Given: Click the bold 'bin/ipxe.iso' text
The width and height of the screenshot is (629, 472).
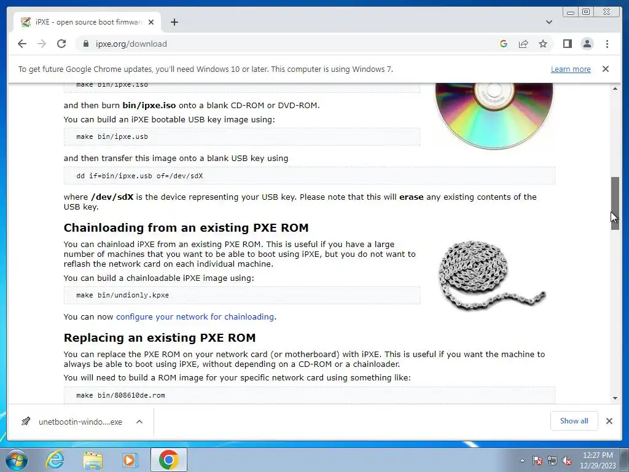Looking at the screenshot, I should (149, 106).
